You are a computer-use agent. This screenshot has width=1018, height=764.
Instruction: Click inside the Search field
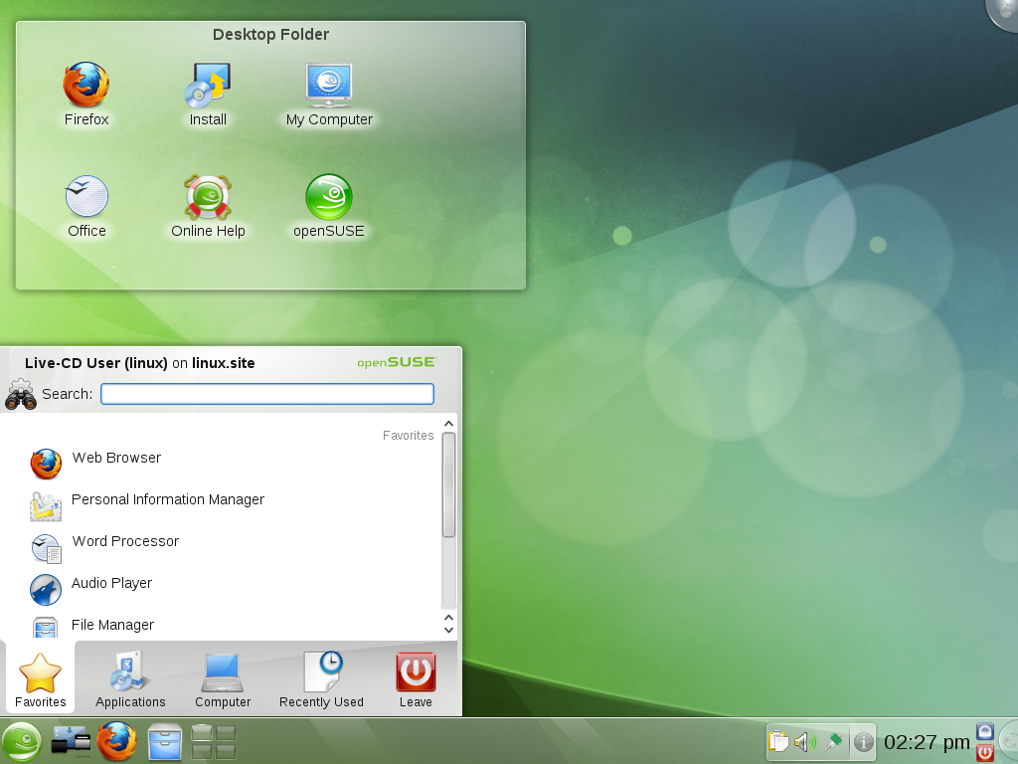(x=266, y=394)
